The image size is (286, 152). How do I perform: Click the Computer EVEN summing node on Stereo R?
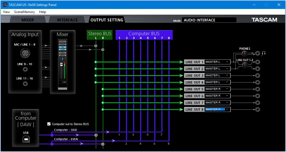click(103, 144)
